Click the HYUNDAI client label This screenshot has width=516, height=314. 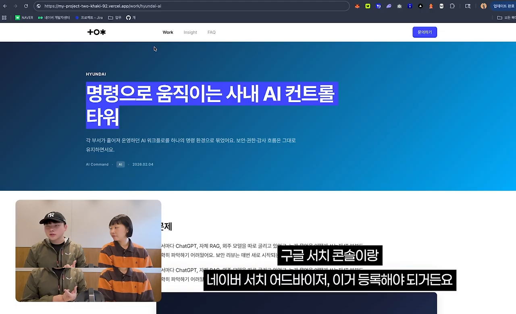96,74
